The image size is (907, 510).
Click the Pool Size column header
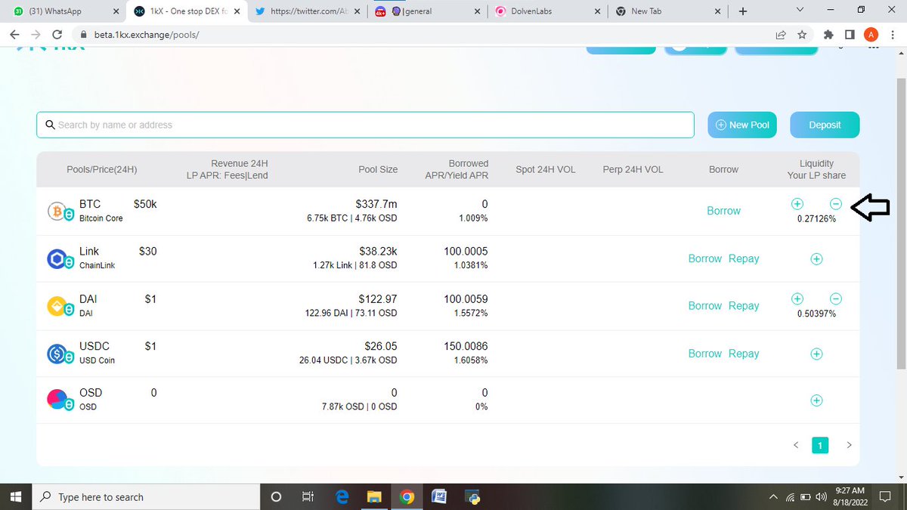pos(378,169)
